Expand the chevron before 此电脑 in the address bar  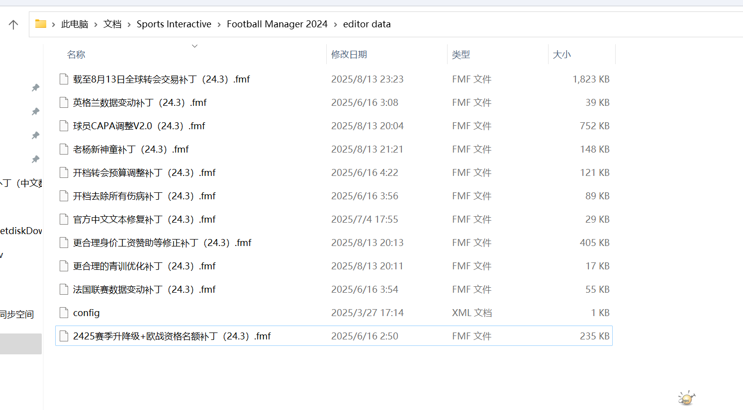pos(54,24)
